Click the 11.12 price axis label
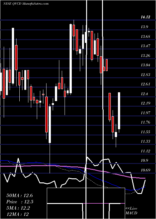Screen dimensions: 156x219 (145, 151)
